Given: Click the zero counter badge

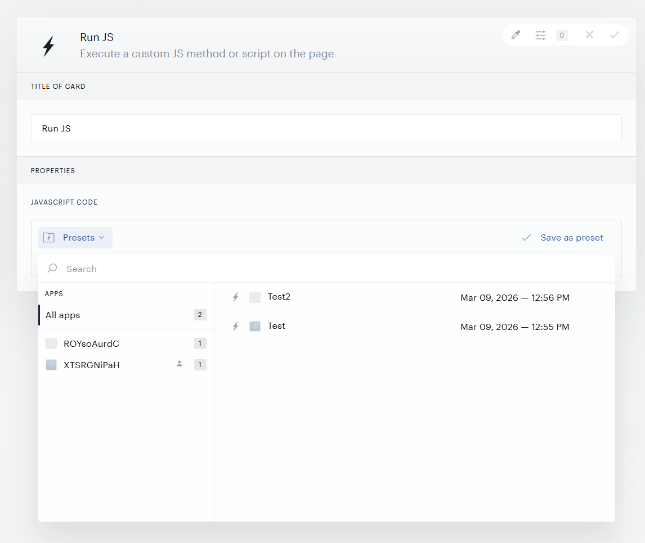Looking at the screenshot, I should [562, 35].
